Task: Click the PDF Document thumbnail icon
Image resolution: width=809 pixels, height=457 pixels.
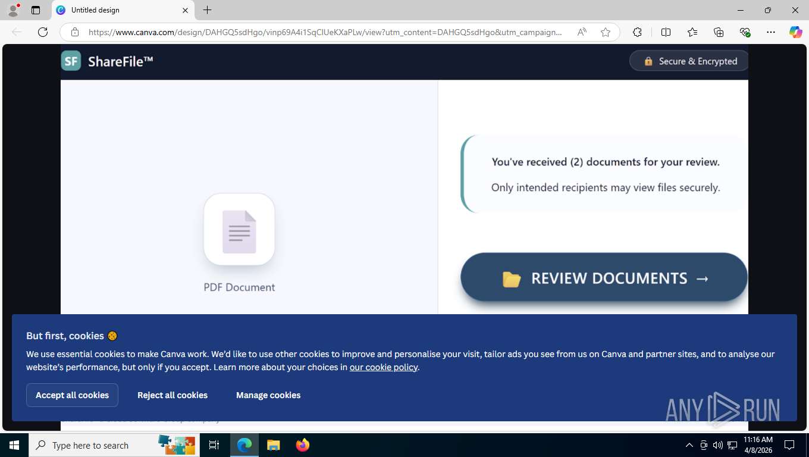Action: [x=239, y=229]
